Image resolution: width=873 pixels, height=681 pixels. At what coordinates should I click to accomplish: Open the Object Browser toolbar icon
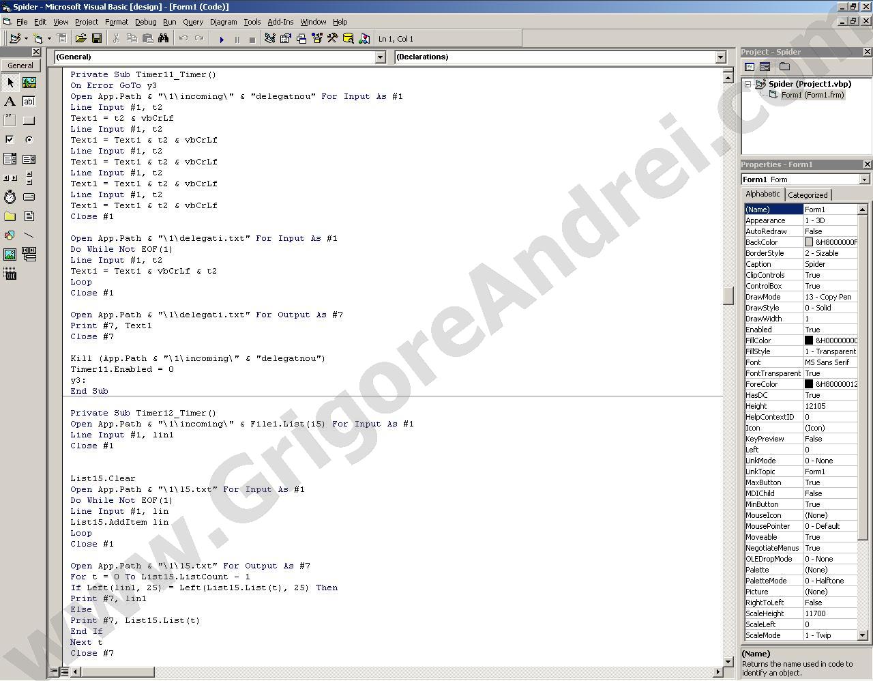point(317,39)
